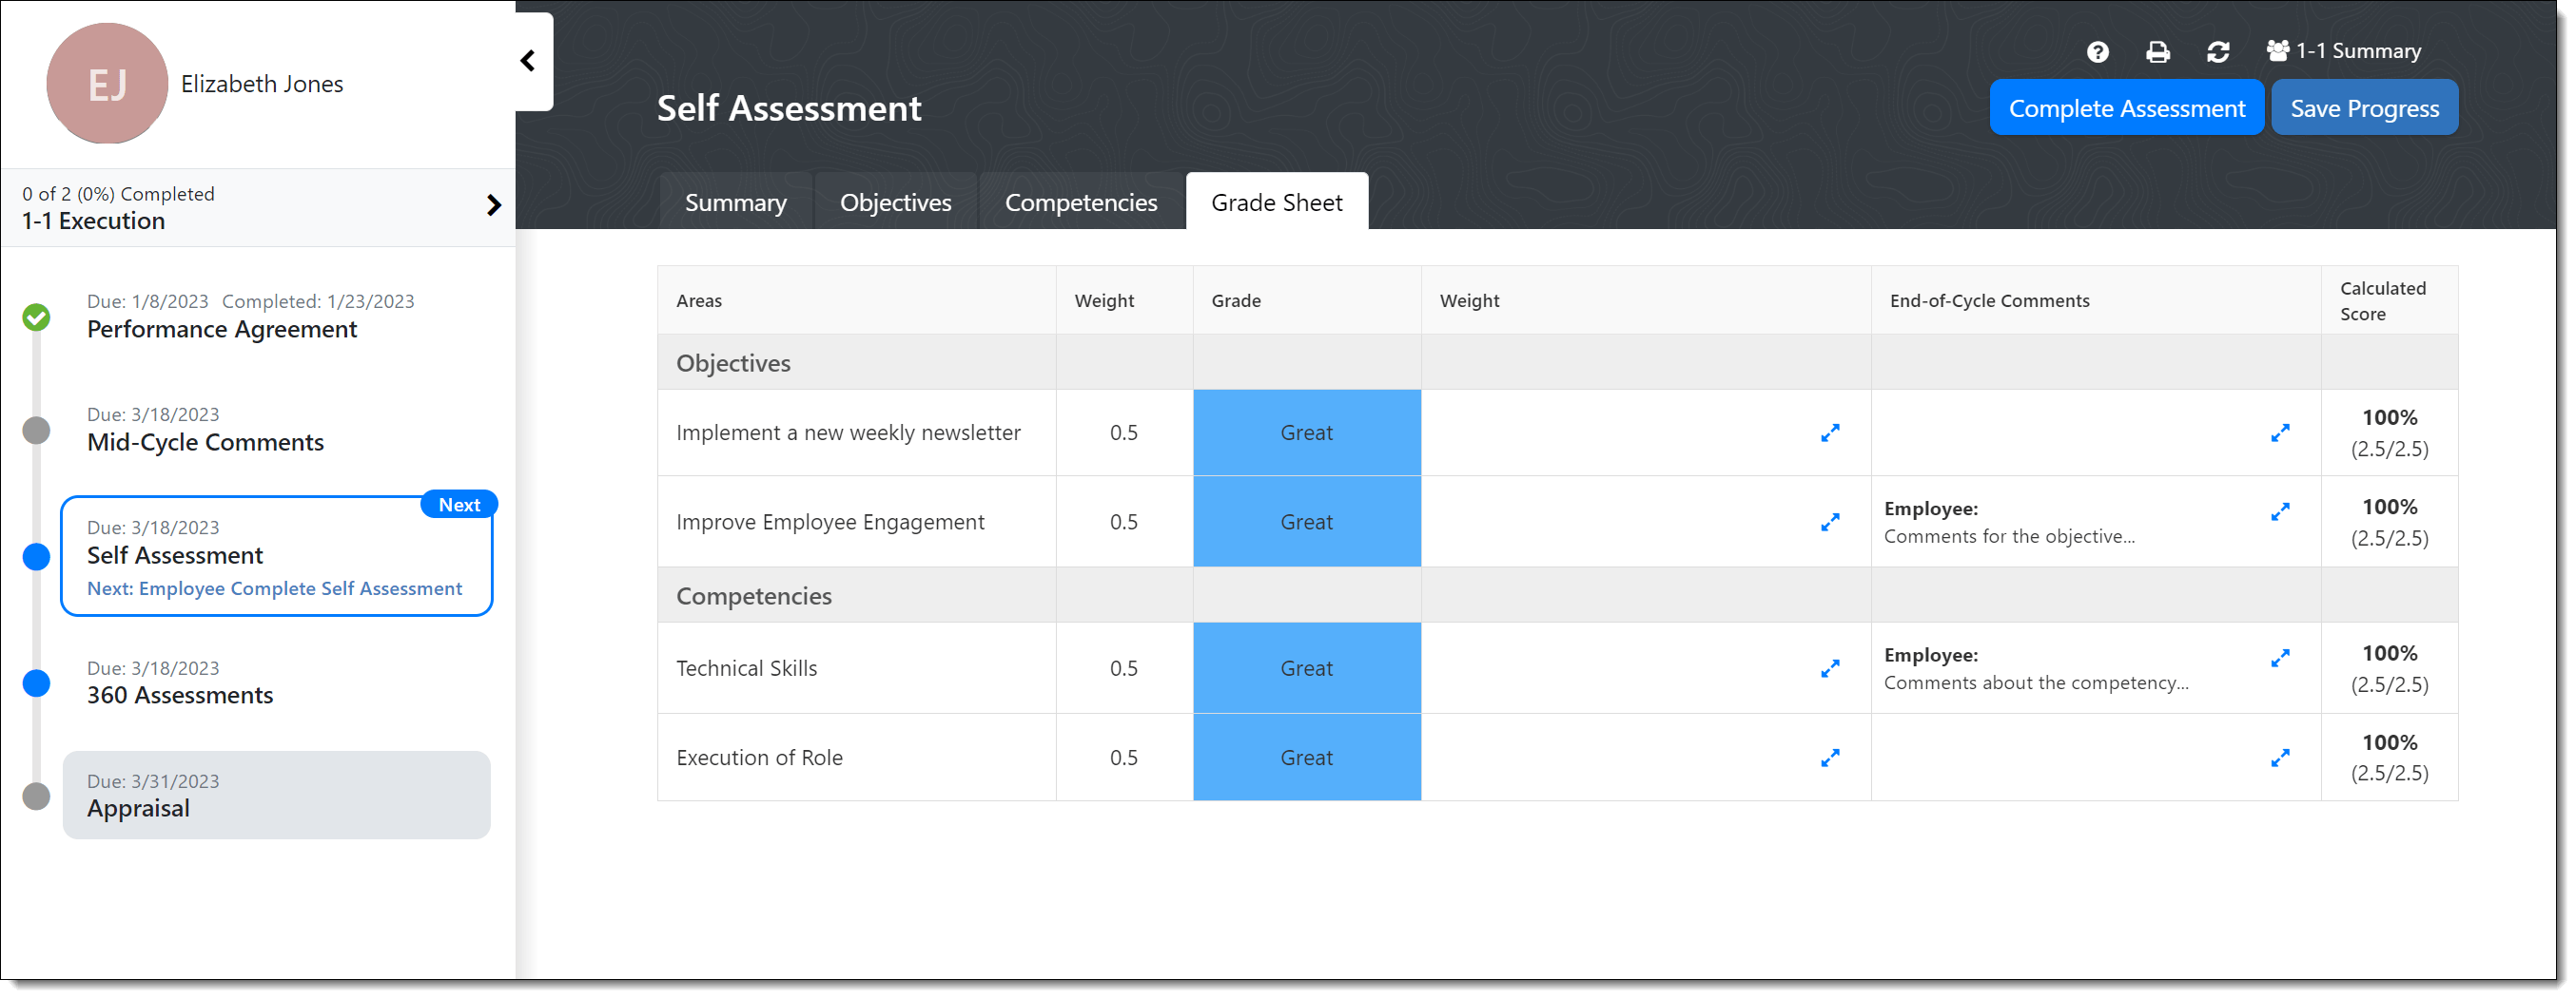
Task: Select the blue status dot for 360 Assessments
Action: (36, 683)
